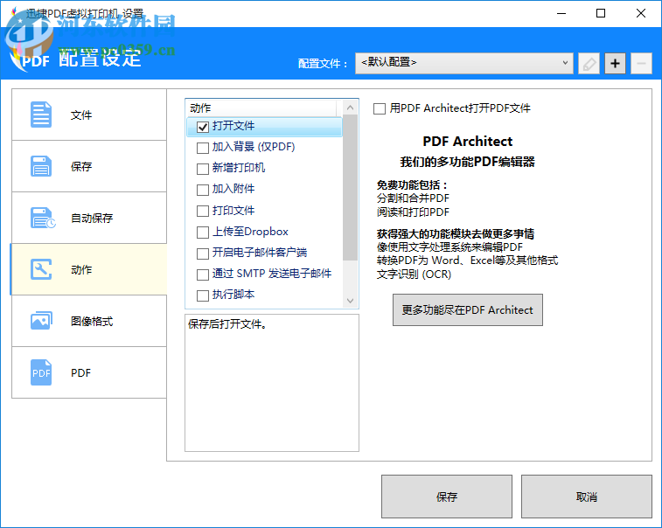The height and width of the screenshot is (528, 662).
Task: Click the 文字识别 (OCR) text line
Action: coord(414,274)
